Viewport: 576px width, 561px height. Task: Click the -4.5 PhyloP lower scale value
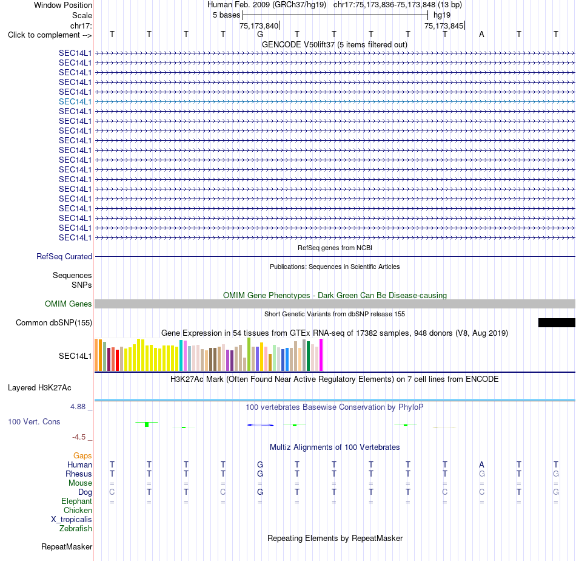79,437
